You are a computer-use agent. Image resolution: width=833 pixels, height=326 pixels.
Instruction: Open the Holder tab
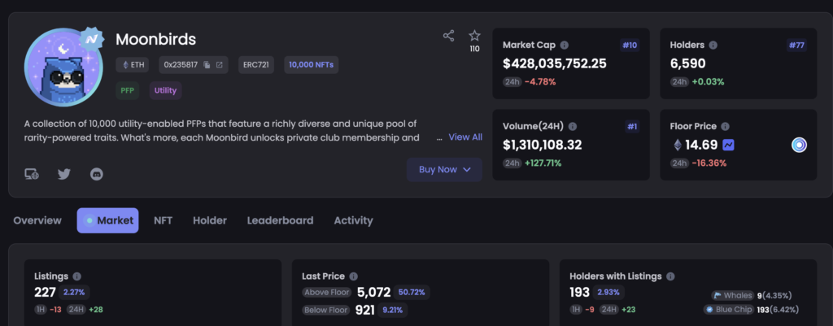(210, 220)
